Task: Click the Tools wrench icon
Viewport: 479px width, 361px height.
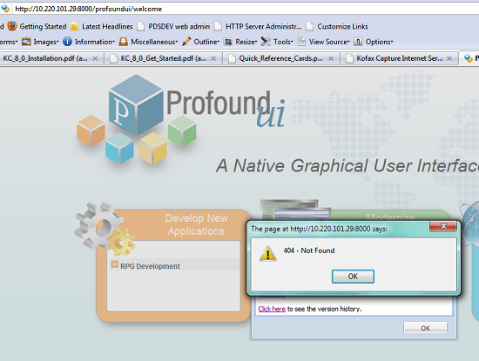Action: pyautogui.click(x=266, y=42)
